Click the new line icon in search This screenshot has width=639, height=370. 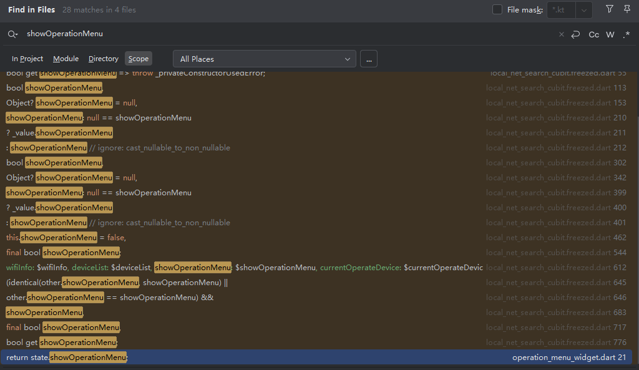(x=575, y=35)
